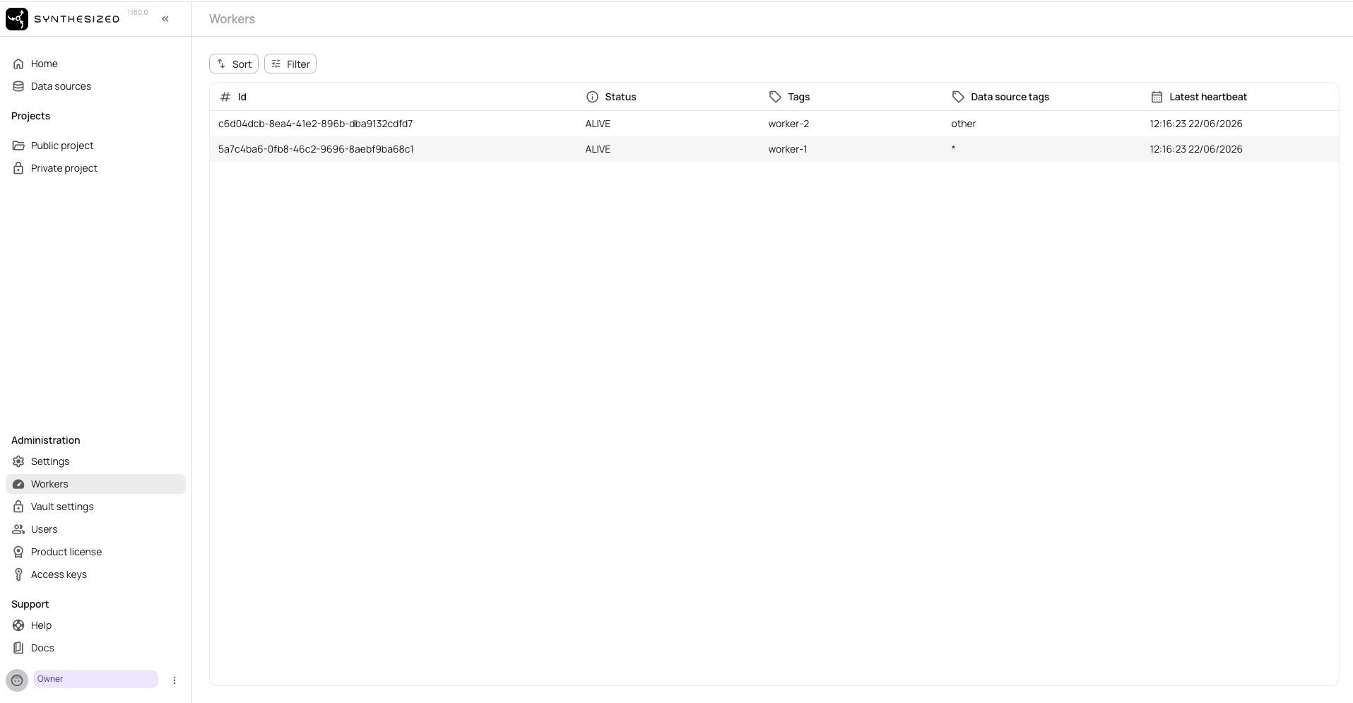Go to Product license label
This screenshot has height=703, width=1353.
coord(66,552)
